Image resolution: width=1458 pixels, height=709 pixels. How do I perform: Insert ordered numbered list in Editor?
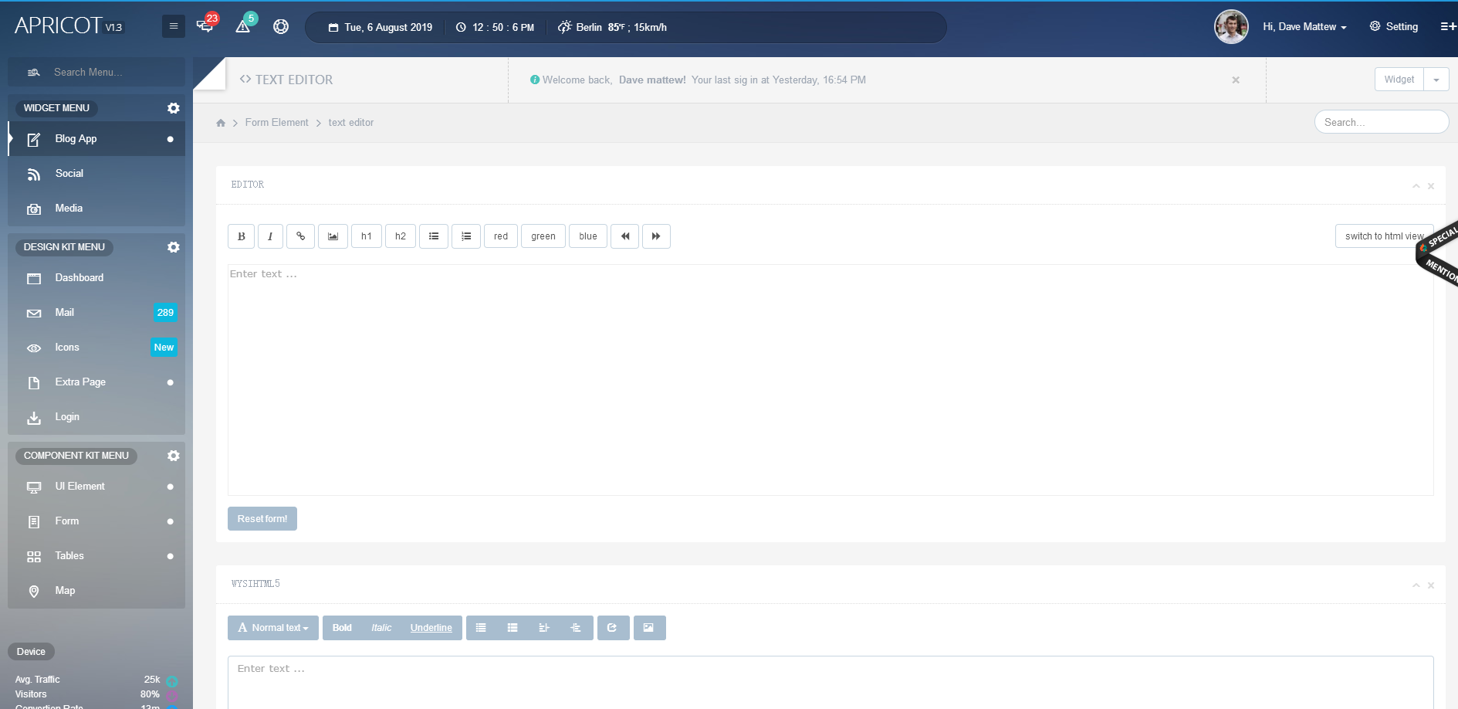coord(466,236)
